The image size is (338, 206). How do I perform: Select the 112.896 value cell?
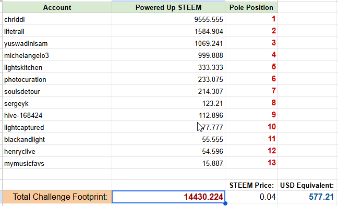point(168,115)
